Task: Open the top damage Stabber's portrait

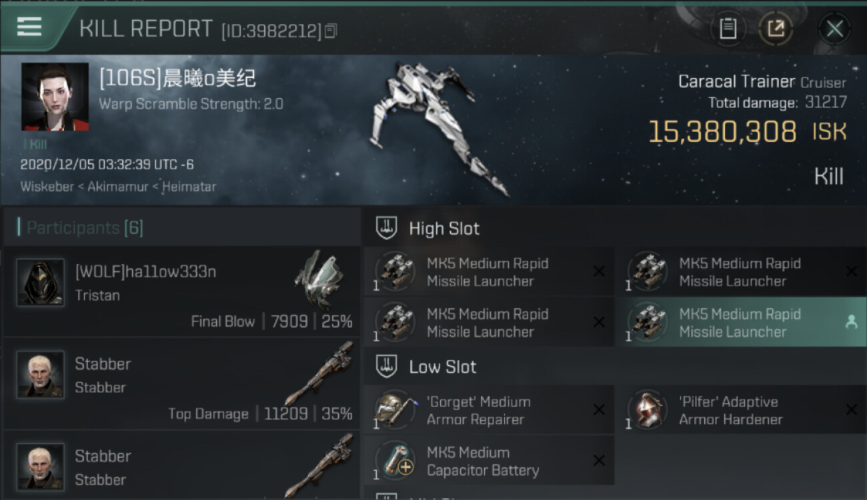Action: (41, 375)
